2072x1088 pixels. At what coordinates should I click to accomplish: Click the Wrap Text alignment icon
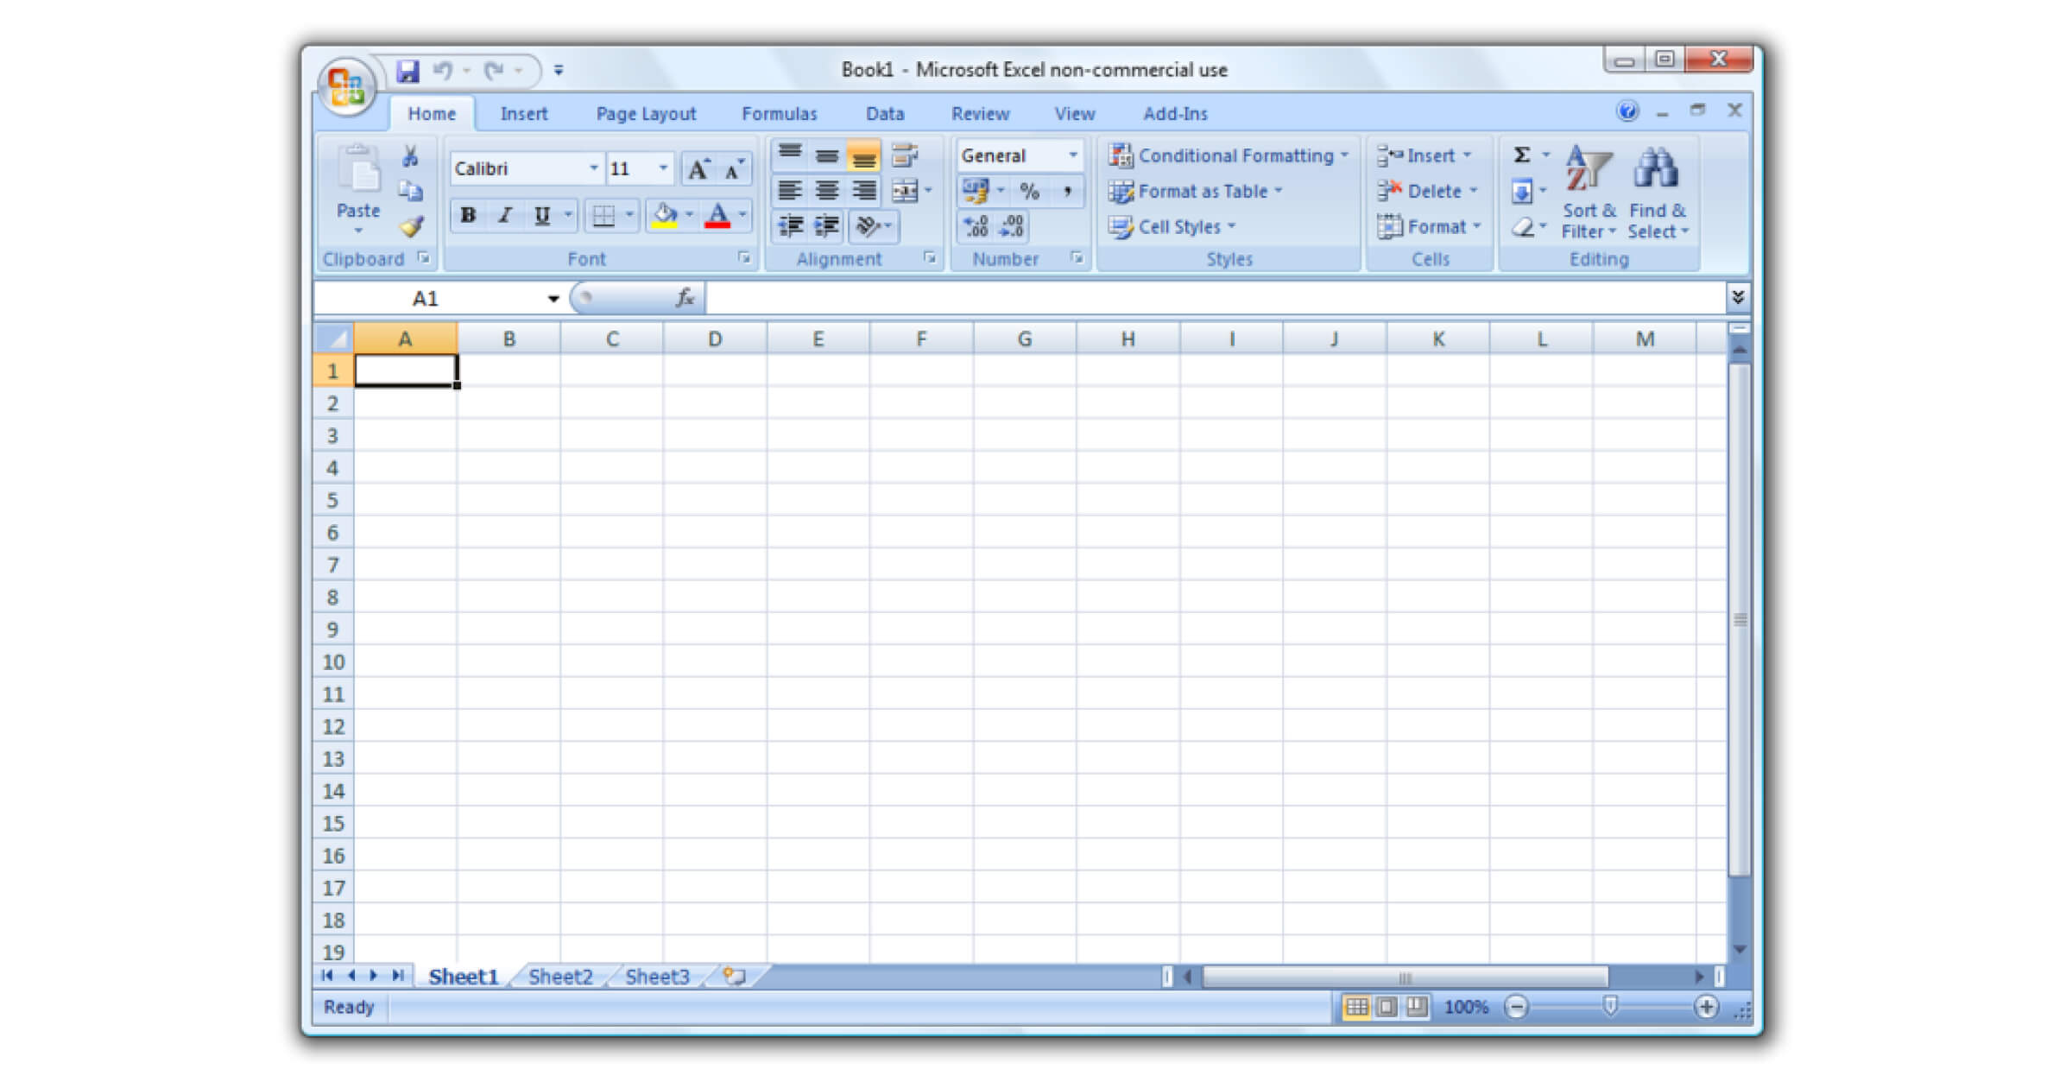(904, 156)
